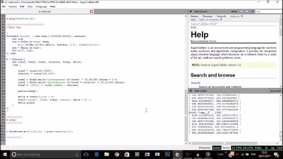Click the Cortana microphone icon
This screenshot has height=159, width=283.
pos(76,155)
